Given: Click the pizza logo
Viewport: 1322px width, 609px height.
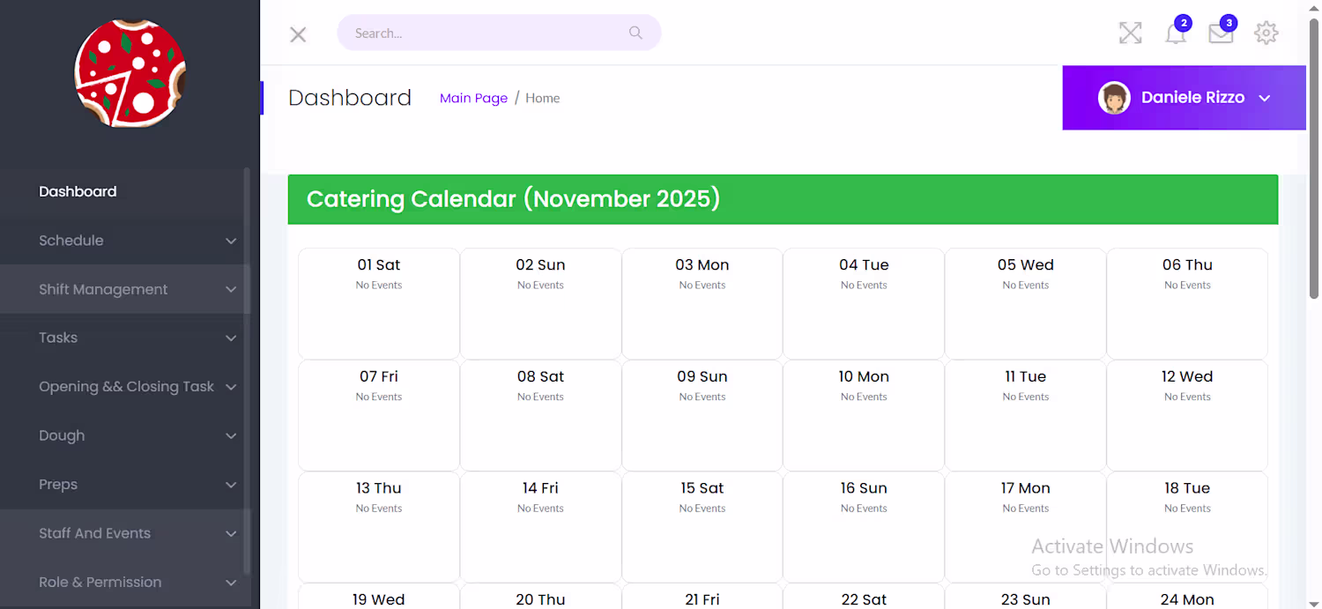Looking at the screenshot, I should pos(130,72).
